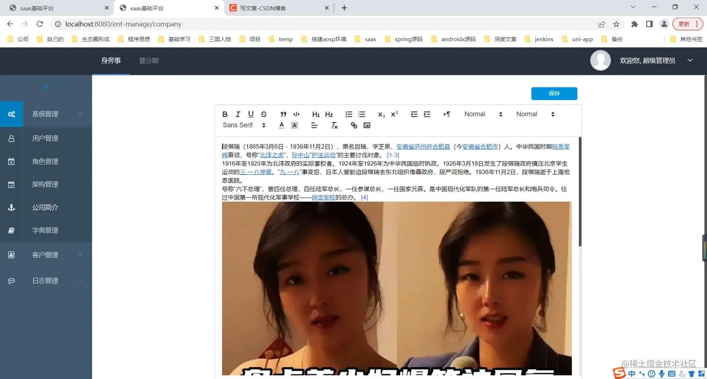Click the editor vertical scrollbar
Screen dimensions: 707x379
point(580,192)
